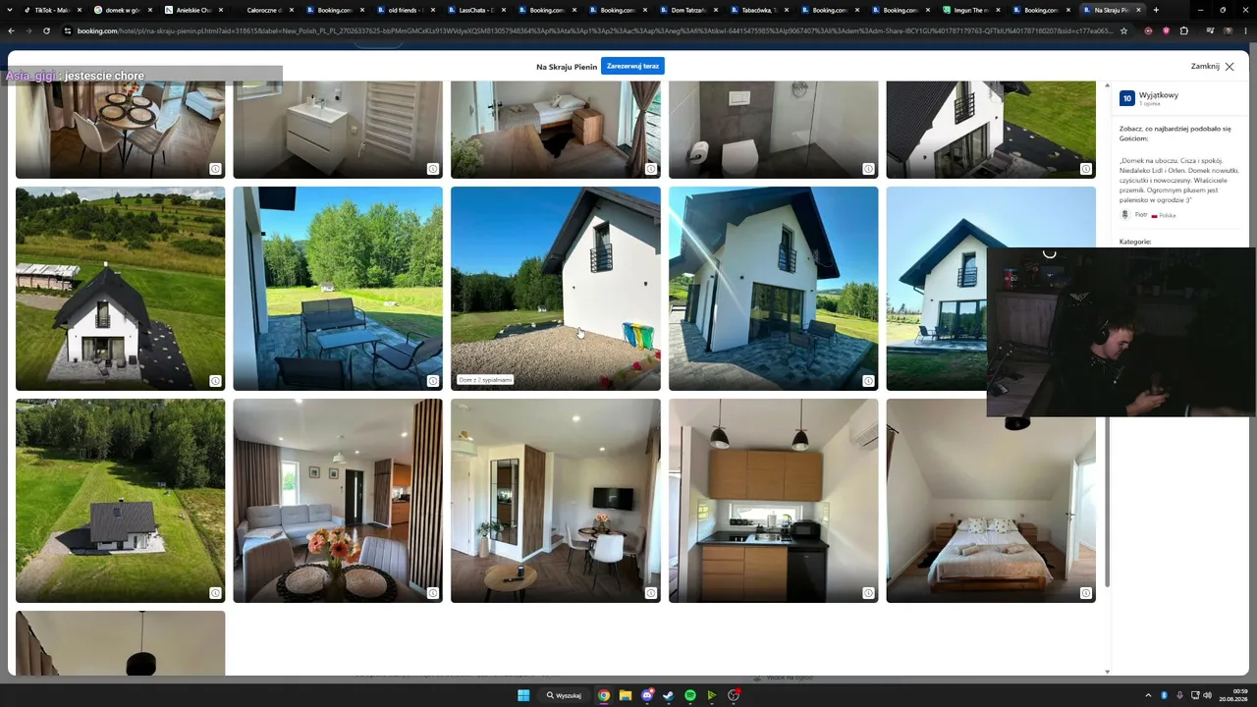
Task: Click the volume icon in the system tray
Action: 1207,695
